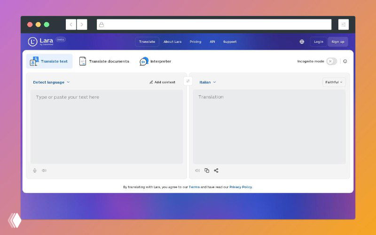Click the info icon beside Incognito mode
Image resolution: width=376 pixels, height=235 pixels.
tap(345, 62)
